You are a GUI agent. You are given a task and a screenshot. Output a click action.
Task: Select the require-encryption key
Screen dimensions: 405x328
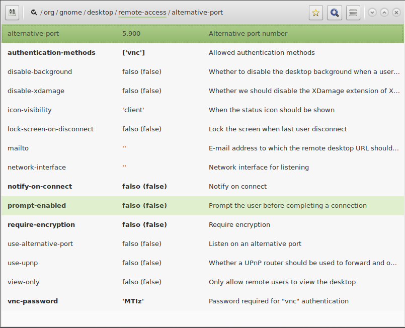[202, 225]
